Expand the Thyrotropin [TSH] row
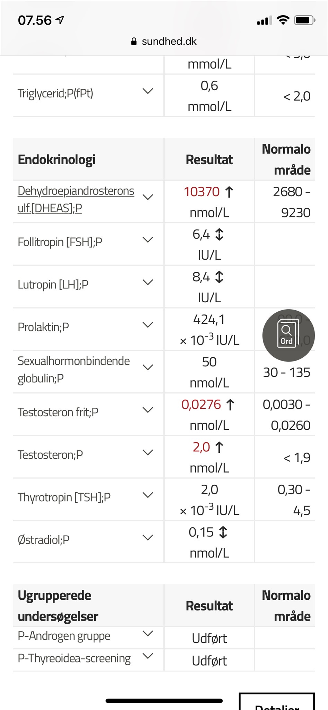The image size is (328, 710). [x=148, y=495]
